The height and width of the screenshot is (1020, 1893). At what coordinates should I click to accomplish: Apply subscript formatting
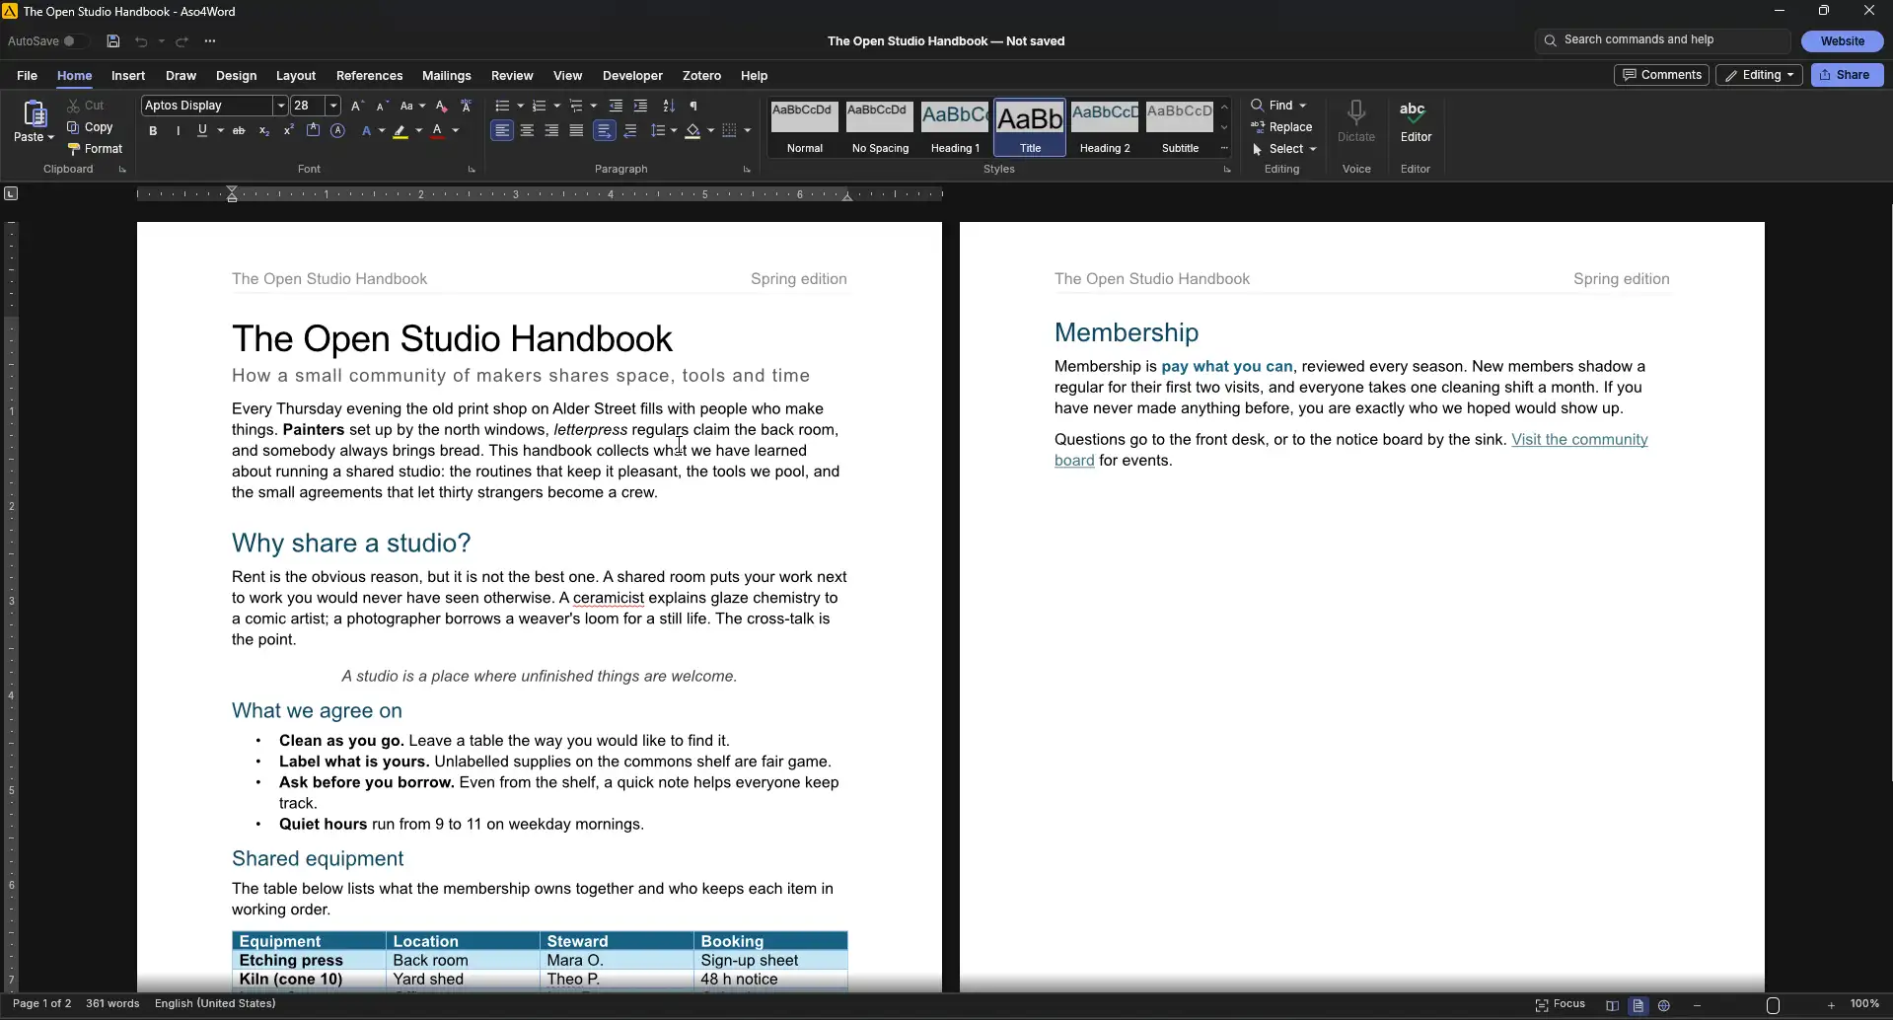click(x=263, y=130)
